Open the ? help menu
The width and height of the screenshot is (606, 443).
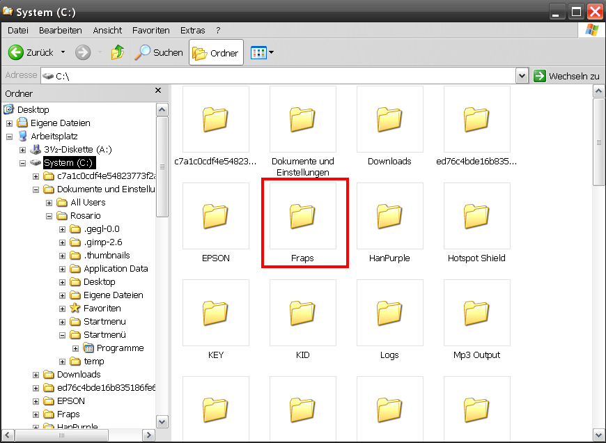point(218,30)
